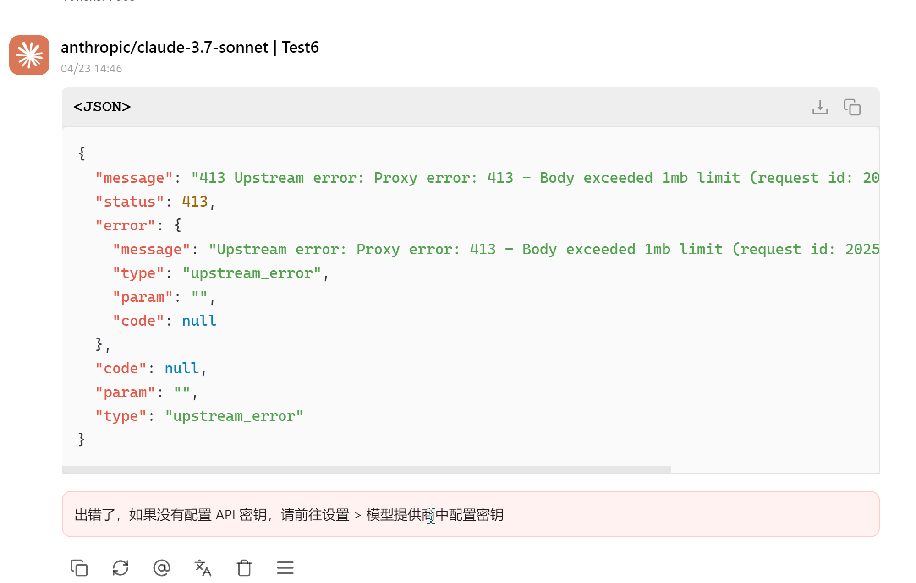Click the @ mention model icon
Image resolution: width=916 pixels, height=583 pixels.
click(161, 568)
